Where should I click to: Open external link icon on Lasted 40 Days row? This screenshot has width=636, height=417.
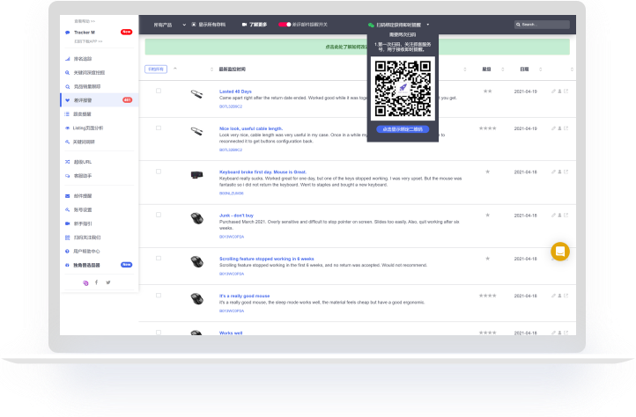[x=566, y=91]
